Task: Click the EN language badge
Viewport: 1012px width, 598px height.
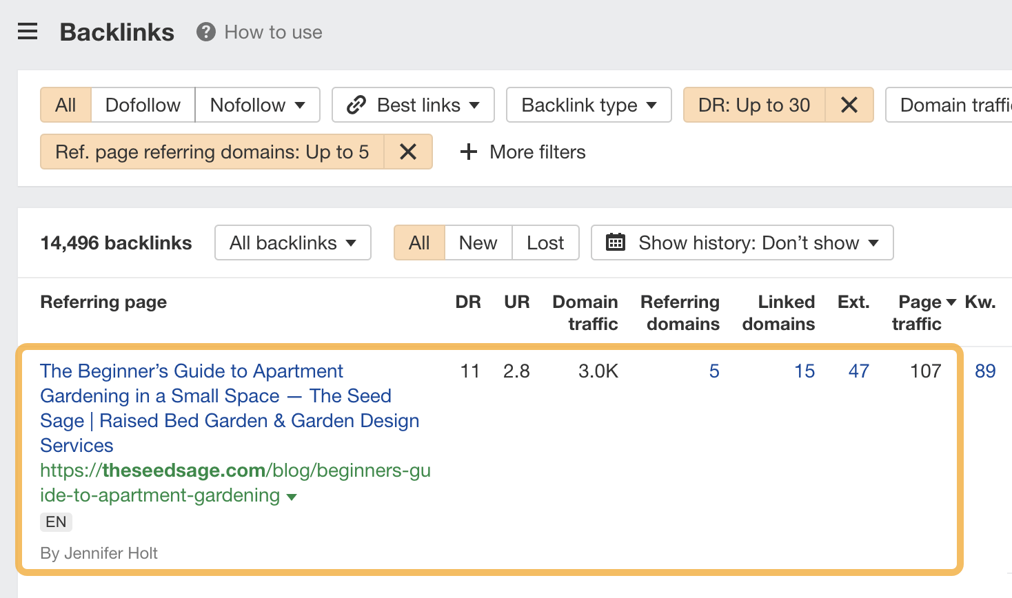Action: [55, 522]
